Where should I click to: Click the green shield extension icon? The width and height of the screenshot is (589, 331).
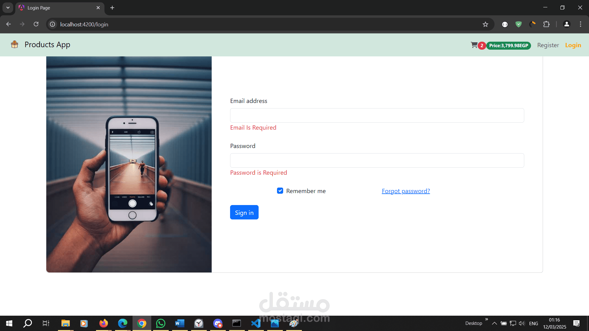(518, 24)
